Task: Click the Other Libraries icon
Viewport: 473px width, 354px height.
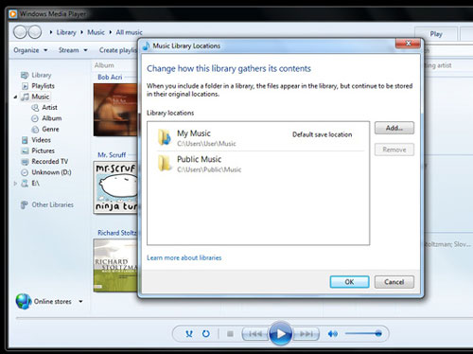Action: click(x=25, y=204)
